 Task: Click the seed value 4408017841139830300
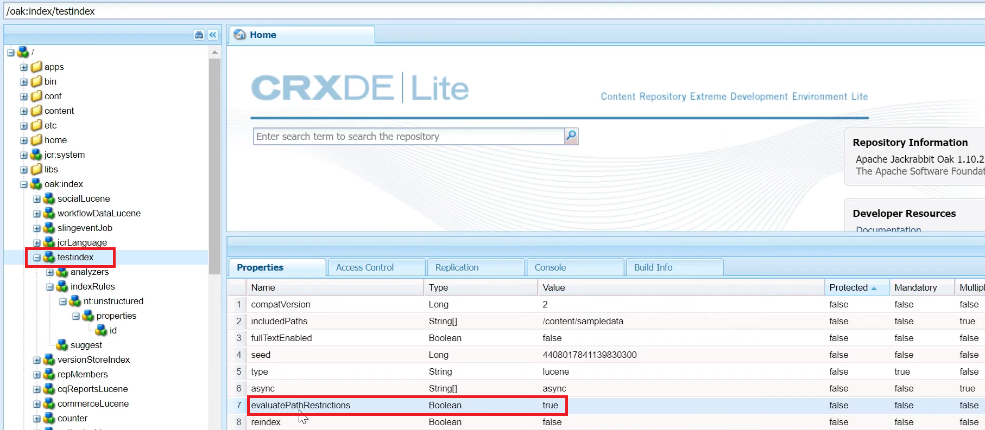click(589, 355)
